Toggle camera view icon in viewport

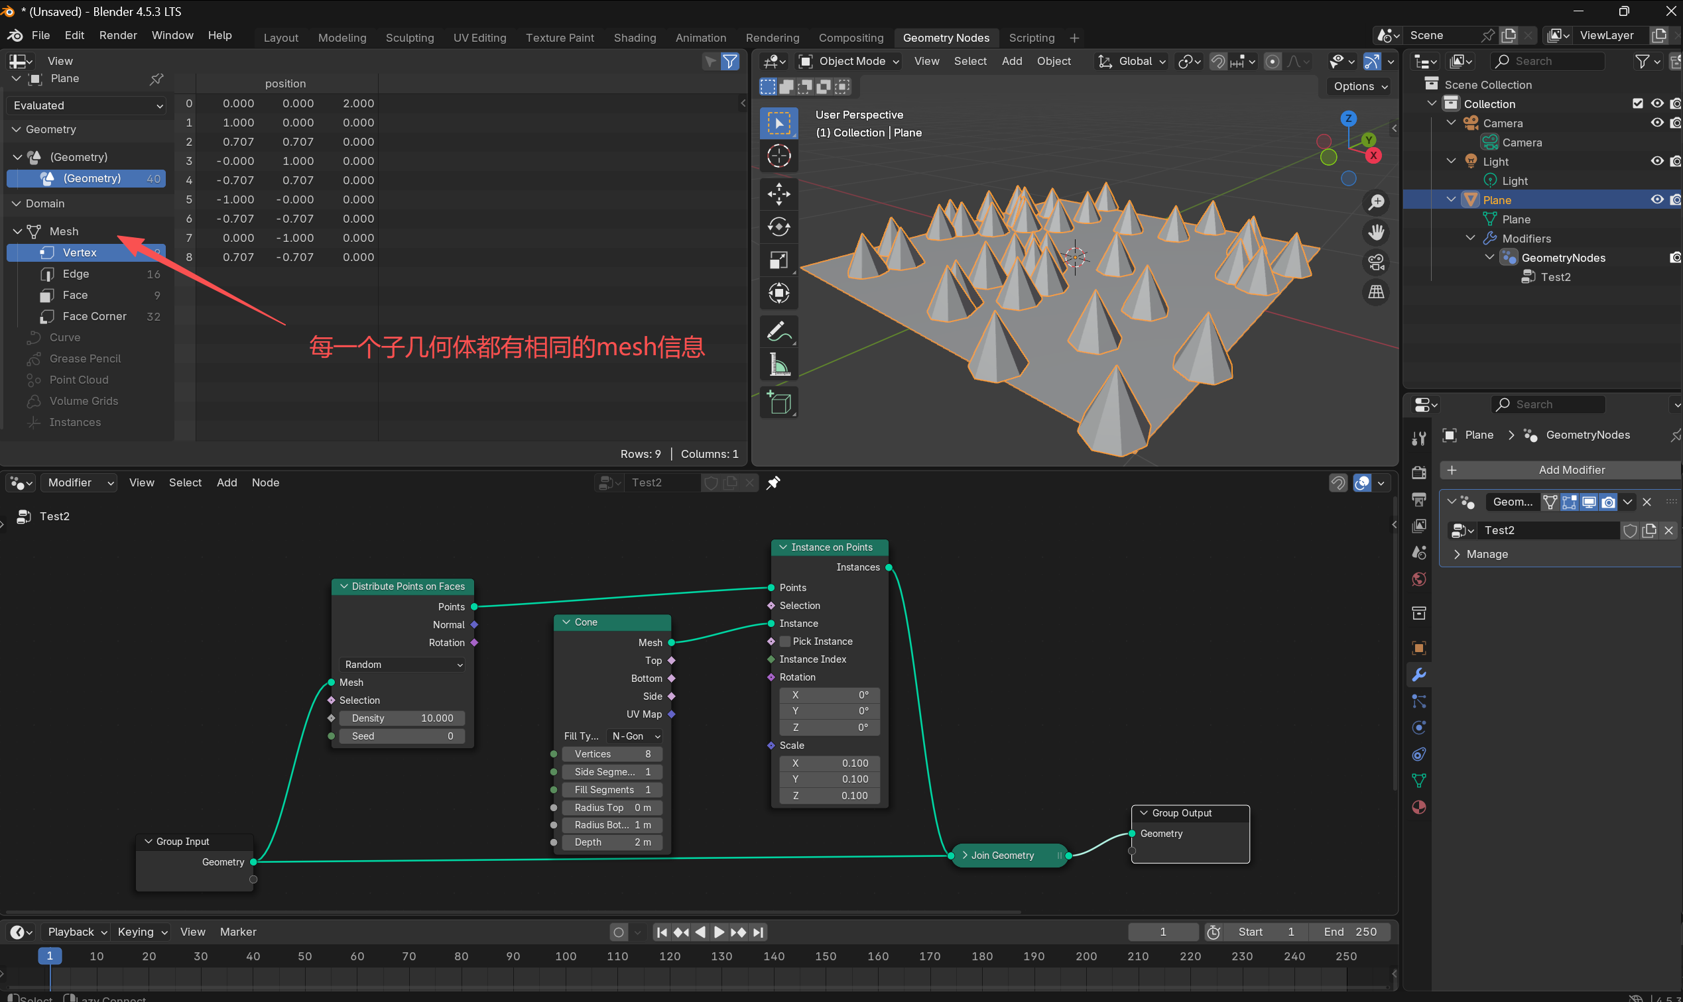pos(1376,262)
